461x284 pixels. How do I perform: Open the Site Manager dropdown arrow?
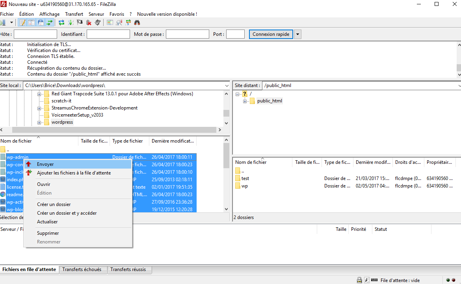(x=11, y=22)
